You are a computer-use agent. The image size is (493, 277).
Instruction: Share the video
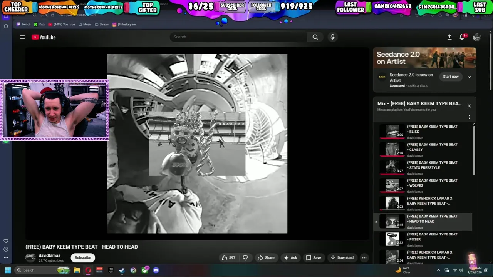point(266,258)
